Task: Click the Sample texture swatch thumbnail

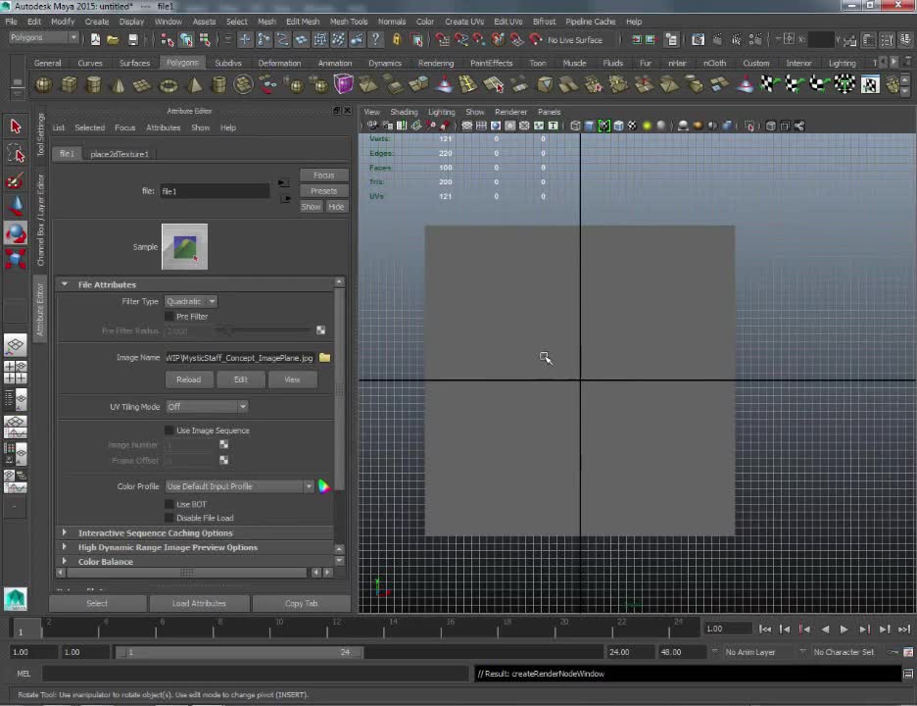Action: coord(184,247)
